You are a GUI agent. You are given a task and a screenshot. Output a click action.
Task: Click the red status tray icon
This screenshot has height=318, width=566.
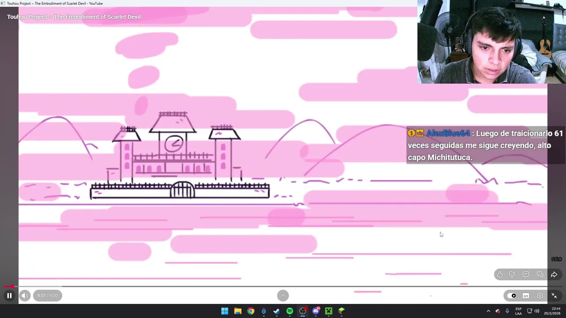(498, 311)
